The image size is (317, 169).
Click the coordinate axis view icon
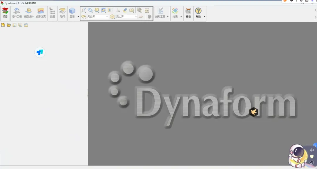click(84, 10)
